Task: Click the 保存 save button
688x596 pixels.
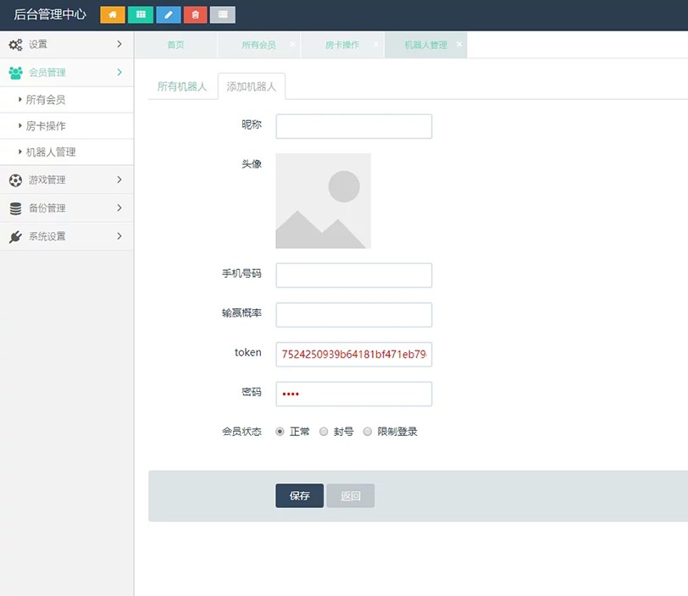Action: click(x=298, y=497)
